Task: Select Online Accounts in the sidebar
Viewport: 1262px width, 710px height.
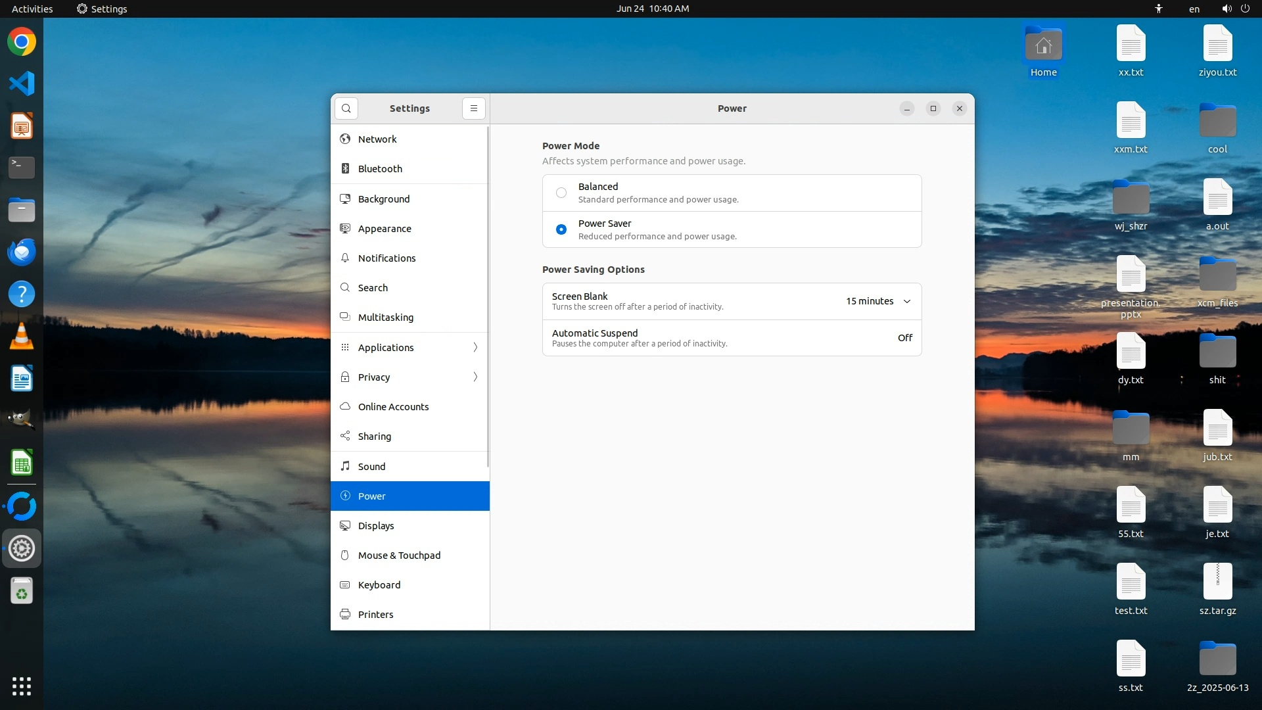Action: coord(393,407)
